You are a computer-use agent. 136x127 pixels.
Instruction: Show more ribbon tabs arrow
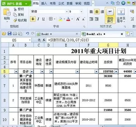(93, 4)
